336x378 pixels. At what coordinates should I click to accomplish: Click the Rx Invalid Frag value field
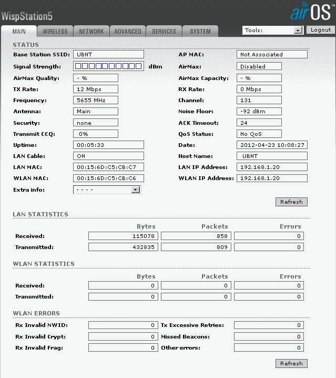[x=123, y=347]
